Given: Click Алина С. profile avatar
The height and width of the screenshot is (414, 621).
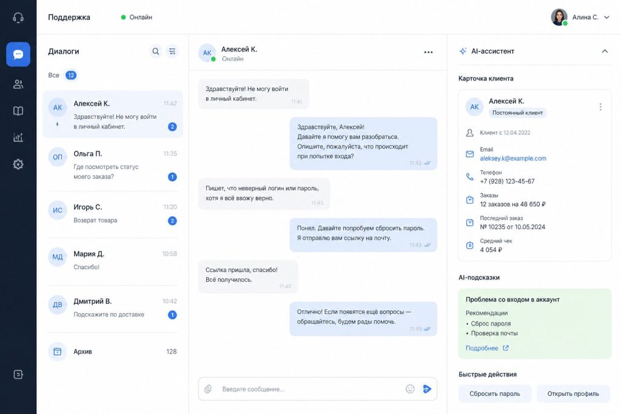Looking at the screenshot, I should (x=559, y=17).
